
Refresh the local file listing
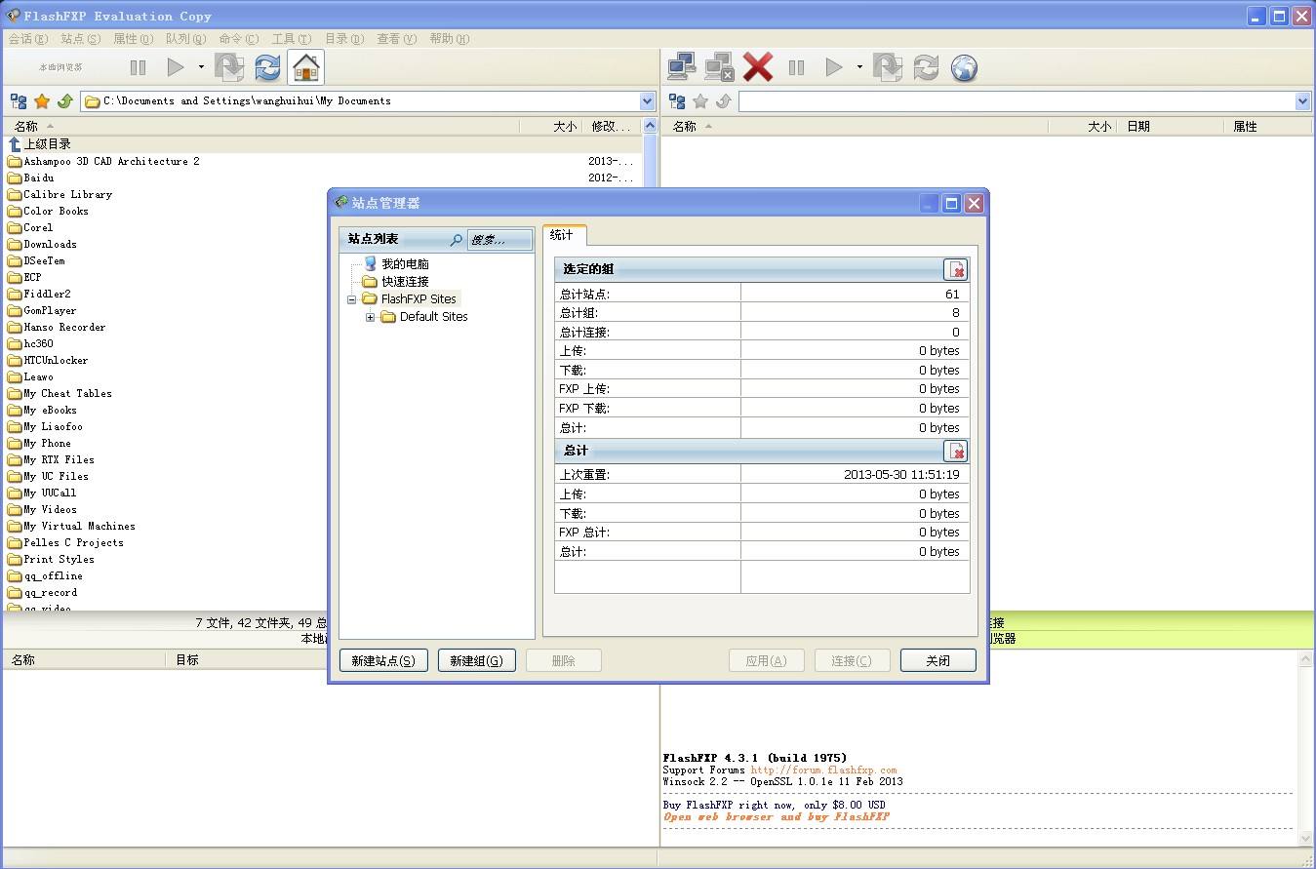coord(265,66)
